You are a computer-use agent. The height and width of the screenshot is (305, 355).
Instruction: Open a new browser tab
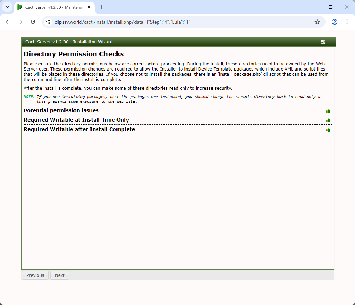click(x=102, y=7)
